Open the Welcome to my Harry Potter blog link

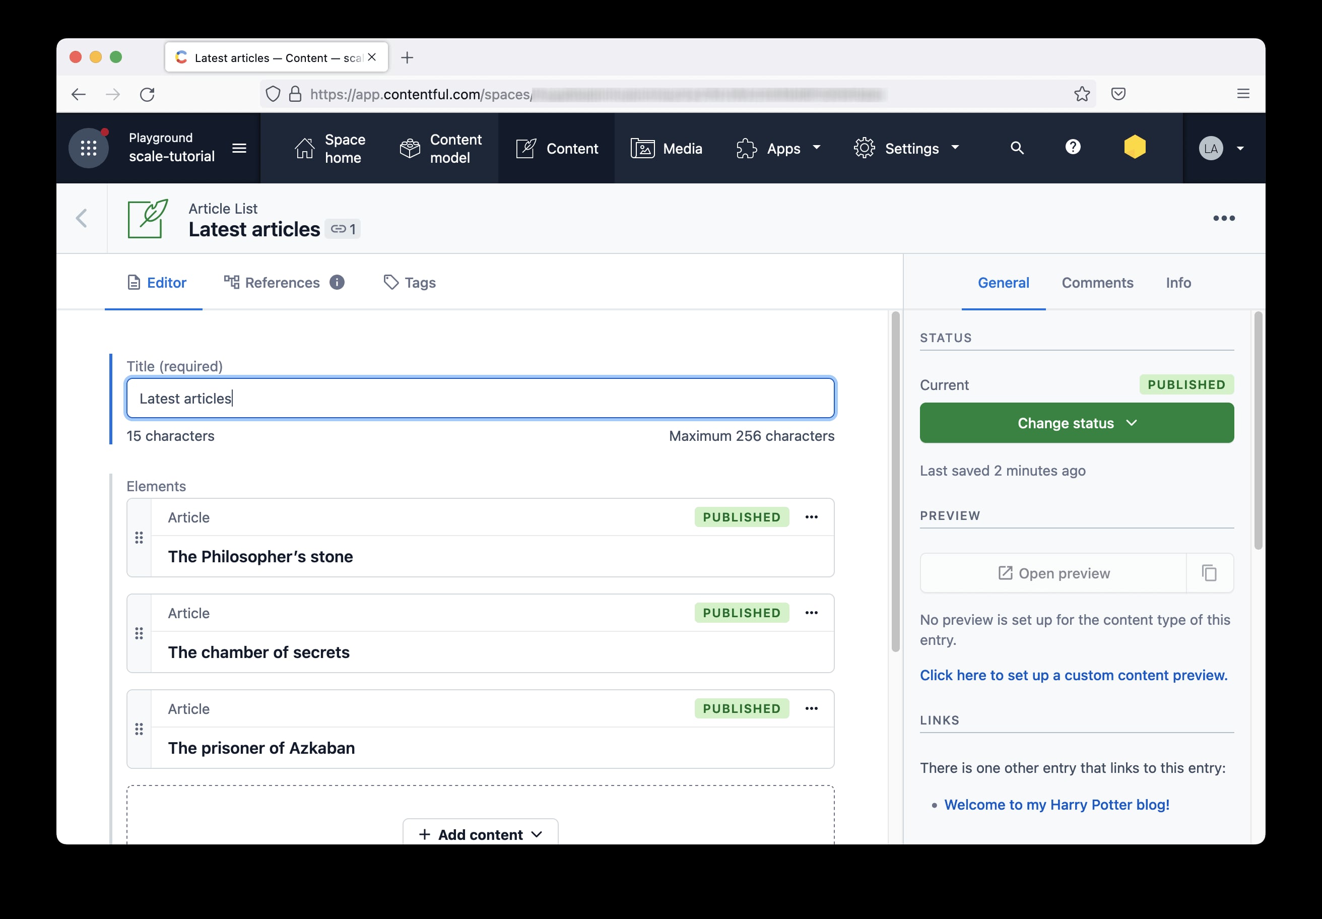point(1055,805)
